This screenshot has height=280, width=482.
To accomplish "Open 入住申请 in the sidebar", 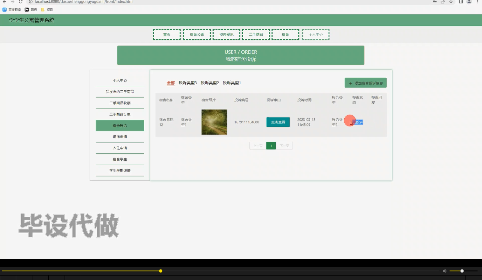I will pyautogui.click(x=120, y=148).
